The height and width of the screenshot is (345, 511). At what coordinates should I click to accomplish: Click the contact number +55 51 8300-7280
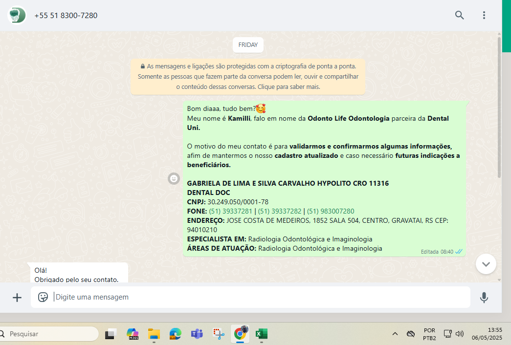(x=66, y=15)
